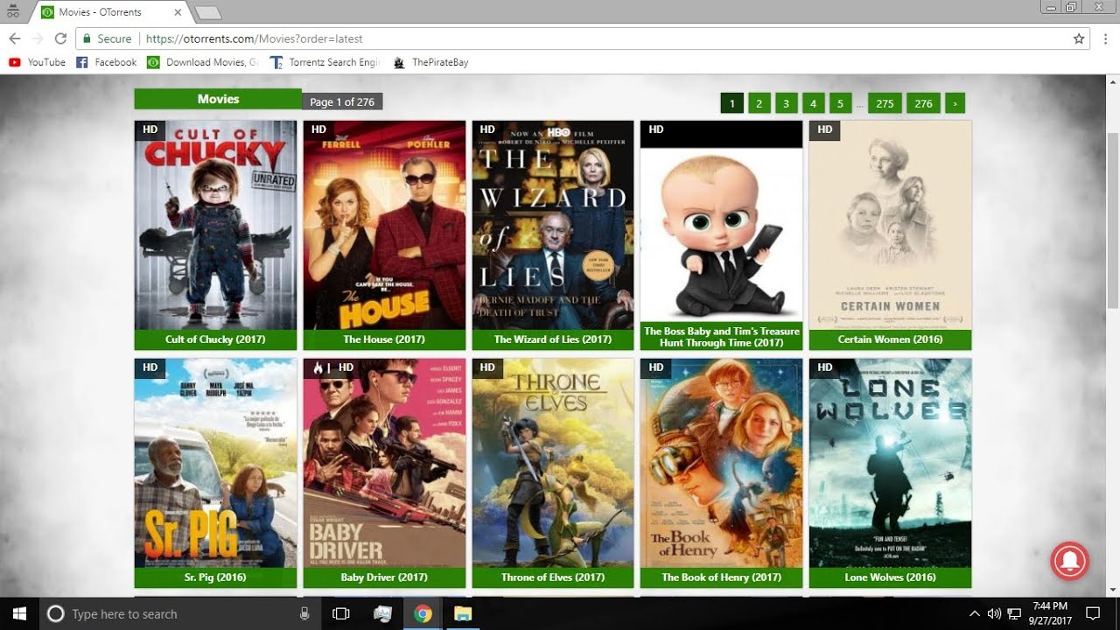Click 'The Book of Henry (2017)' title

coord(721,577)
